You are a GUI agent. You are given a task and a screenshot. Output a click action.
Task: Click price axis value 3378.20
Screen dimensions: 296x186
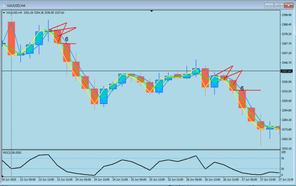(287, 34)
